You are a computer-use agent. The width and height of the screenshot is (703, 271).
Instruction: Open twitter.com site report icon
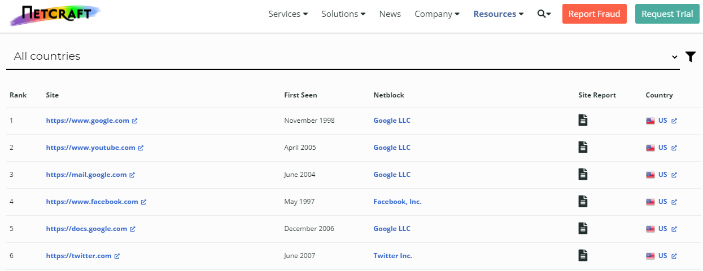(583, 255)
